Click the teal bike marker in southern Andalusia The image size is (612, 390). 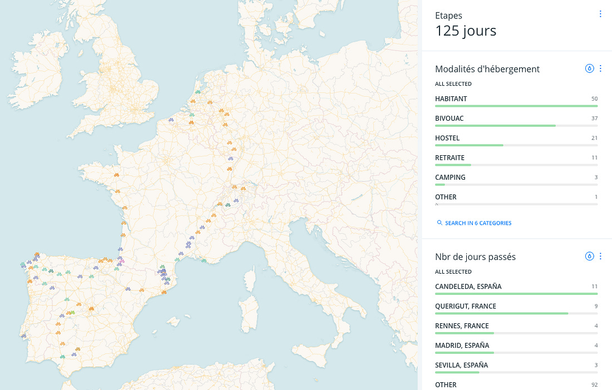62,357
